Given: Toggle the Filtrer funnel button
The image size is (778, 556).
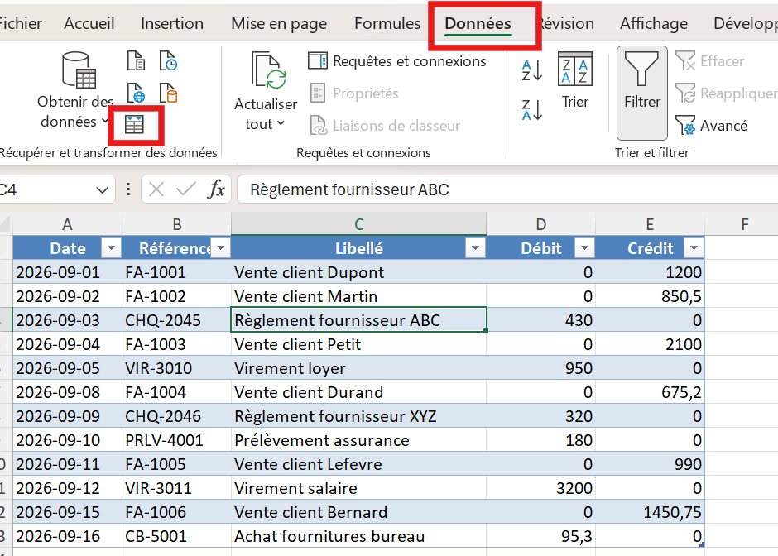Looking at the screenshot, I should coord(642,93).
